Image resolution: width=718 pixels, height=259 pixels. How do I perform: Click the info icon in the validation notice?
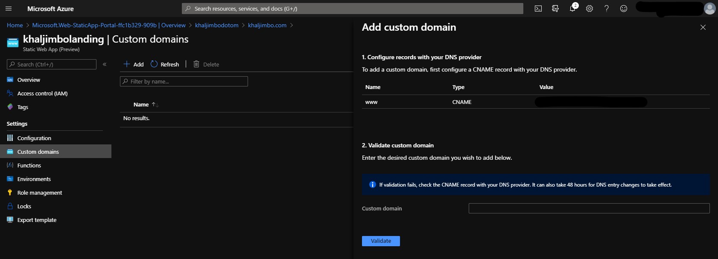tap(372, 184)
